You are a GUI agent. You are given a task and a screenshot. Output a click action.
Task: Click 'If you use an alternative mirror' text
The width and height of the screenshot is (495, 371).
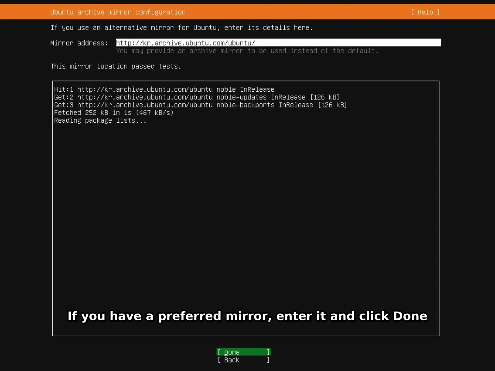(181, 27)
